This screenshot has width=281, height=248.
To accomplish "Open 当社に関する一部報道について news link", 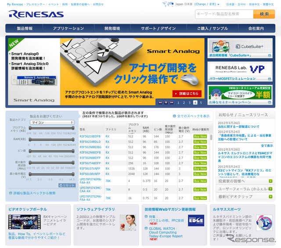I will point(238,127).
